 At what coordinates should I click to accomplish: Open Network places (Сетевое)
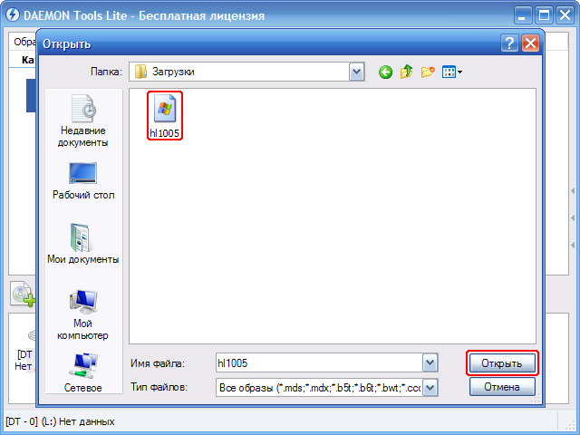click(82, 372)
